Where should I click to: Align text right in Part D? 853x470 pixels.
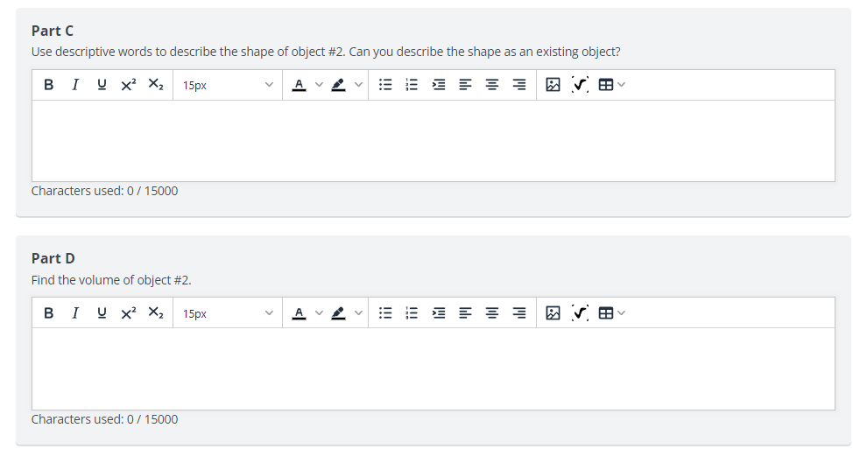519,313
